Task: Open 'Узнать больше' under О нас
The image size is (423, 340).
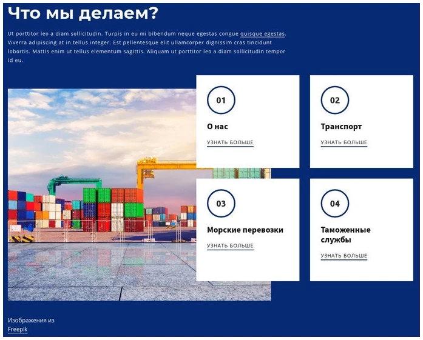Action: point(230,142)
